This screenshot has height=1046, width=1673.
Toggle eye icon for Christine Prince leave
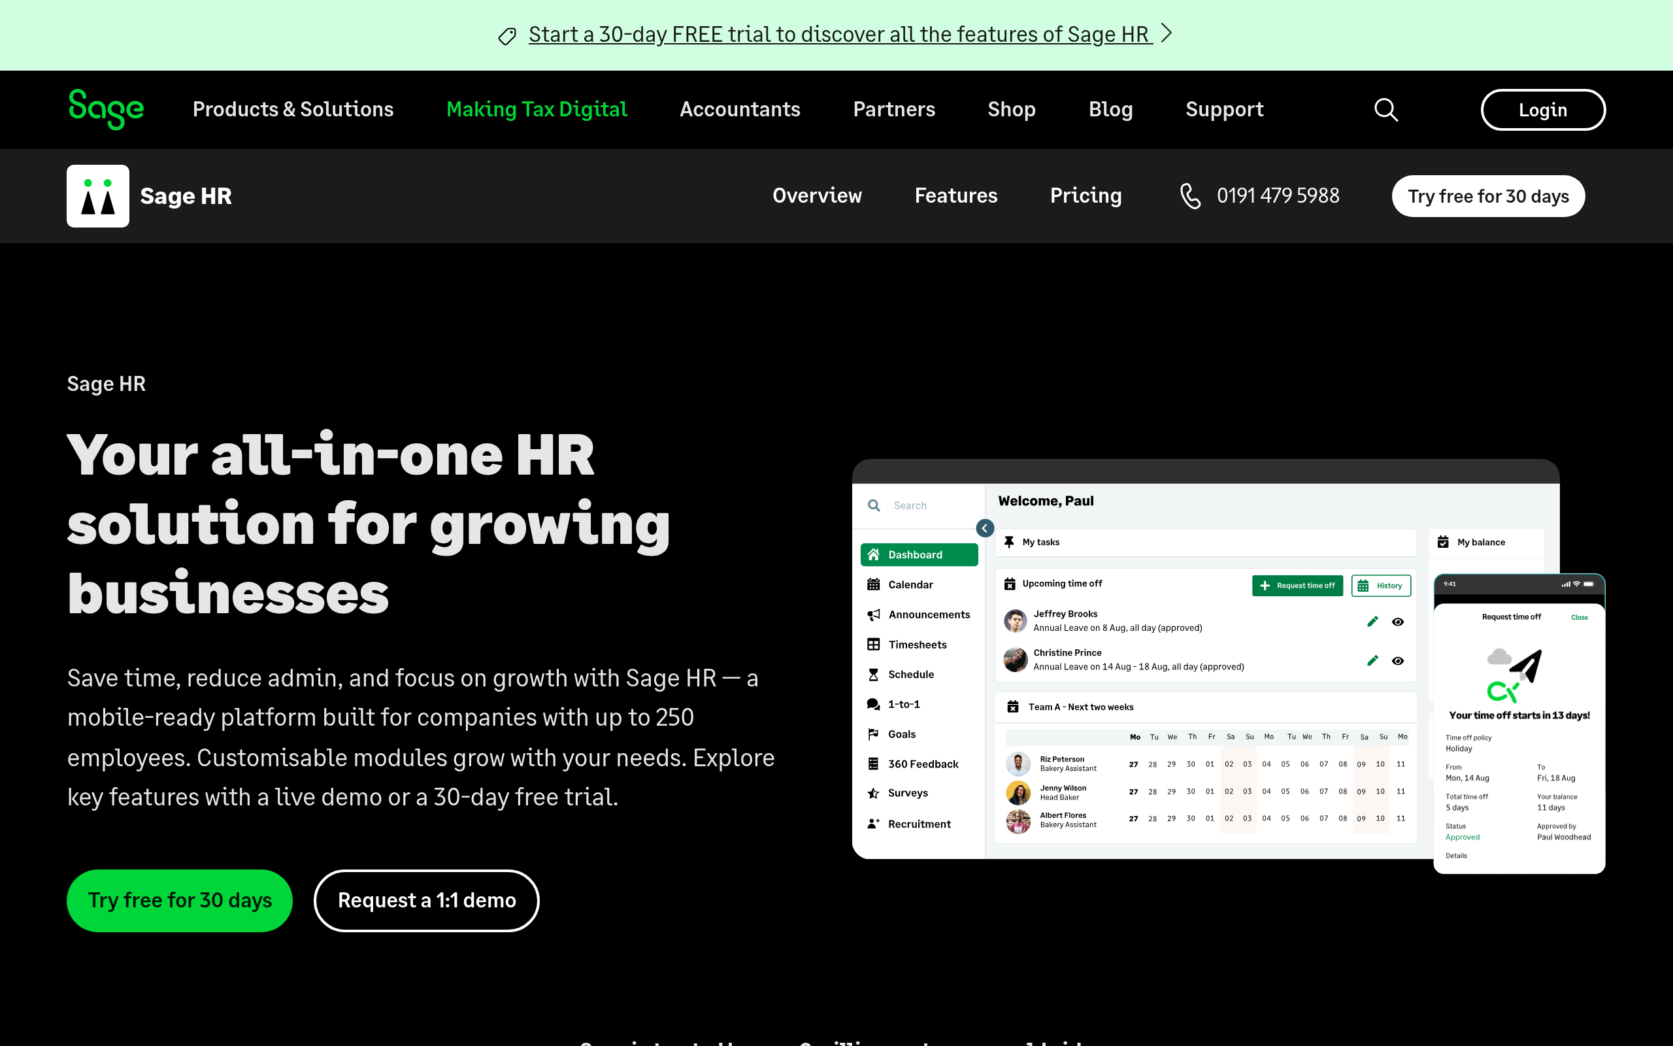pyautogui.click(x=1397, y=661)
